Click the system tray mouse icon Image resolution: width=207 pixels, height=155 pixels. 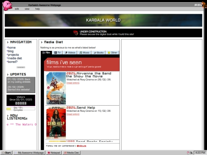click(188, 153)
